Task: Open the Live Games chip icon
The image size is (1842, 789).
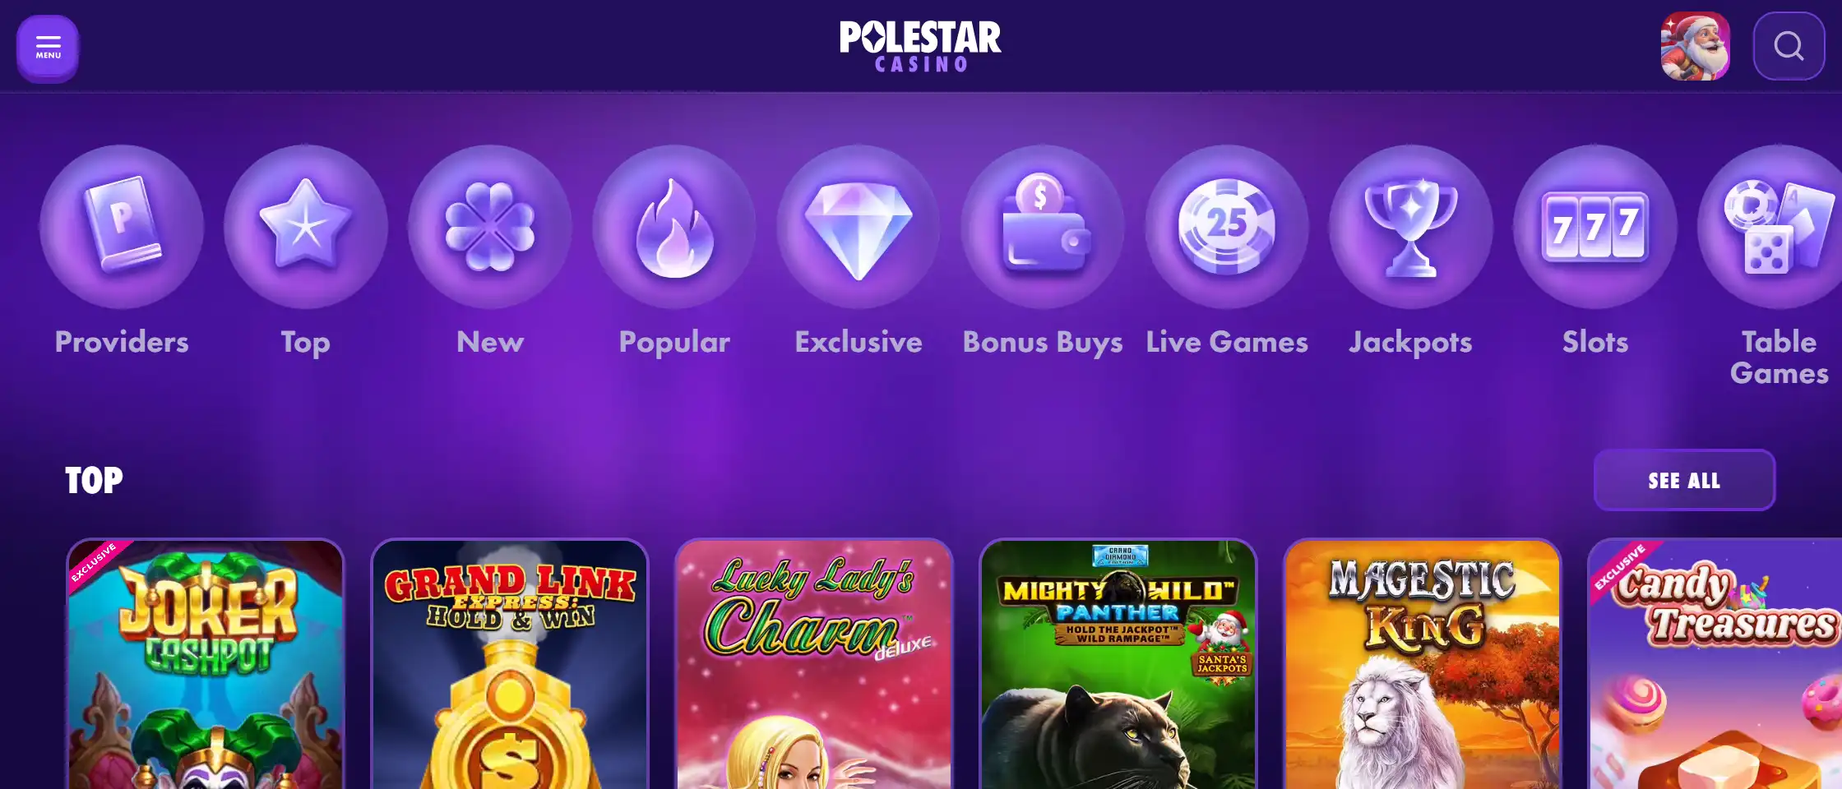Action: click(1227, 227)
